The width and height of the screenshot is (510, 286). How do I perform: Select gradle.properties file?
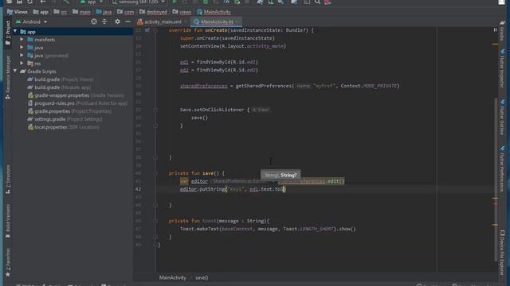click(x=69, y=111)
